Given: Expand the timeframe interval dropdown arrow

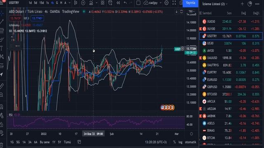Looking at the screenshot, I should coord(69,3).
